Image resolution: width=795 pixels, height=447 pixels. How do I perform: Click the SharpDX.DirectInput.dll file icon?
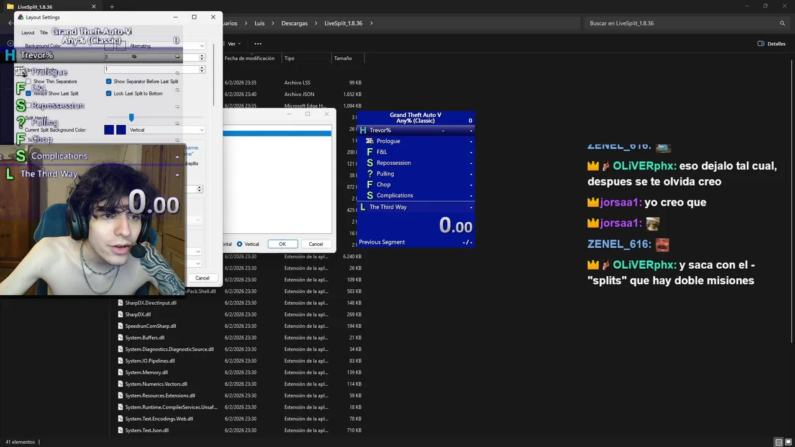click(120, 303)
